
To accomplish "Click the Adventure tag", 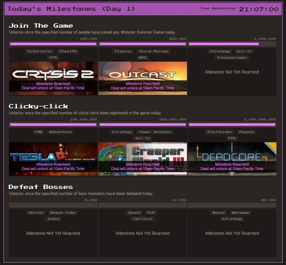I will tap(60, 132).
